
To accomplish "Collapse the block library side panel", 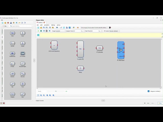I will click(34, 60).
